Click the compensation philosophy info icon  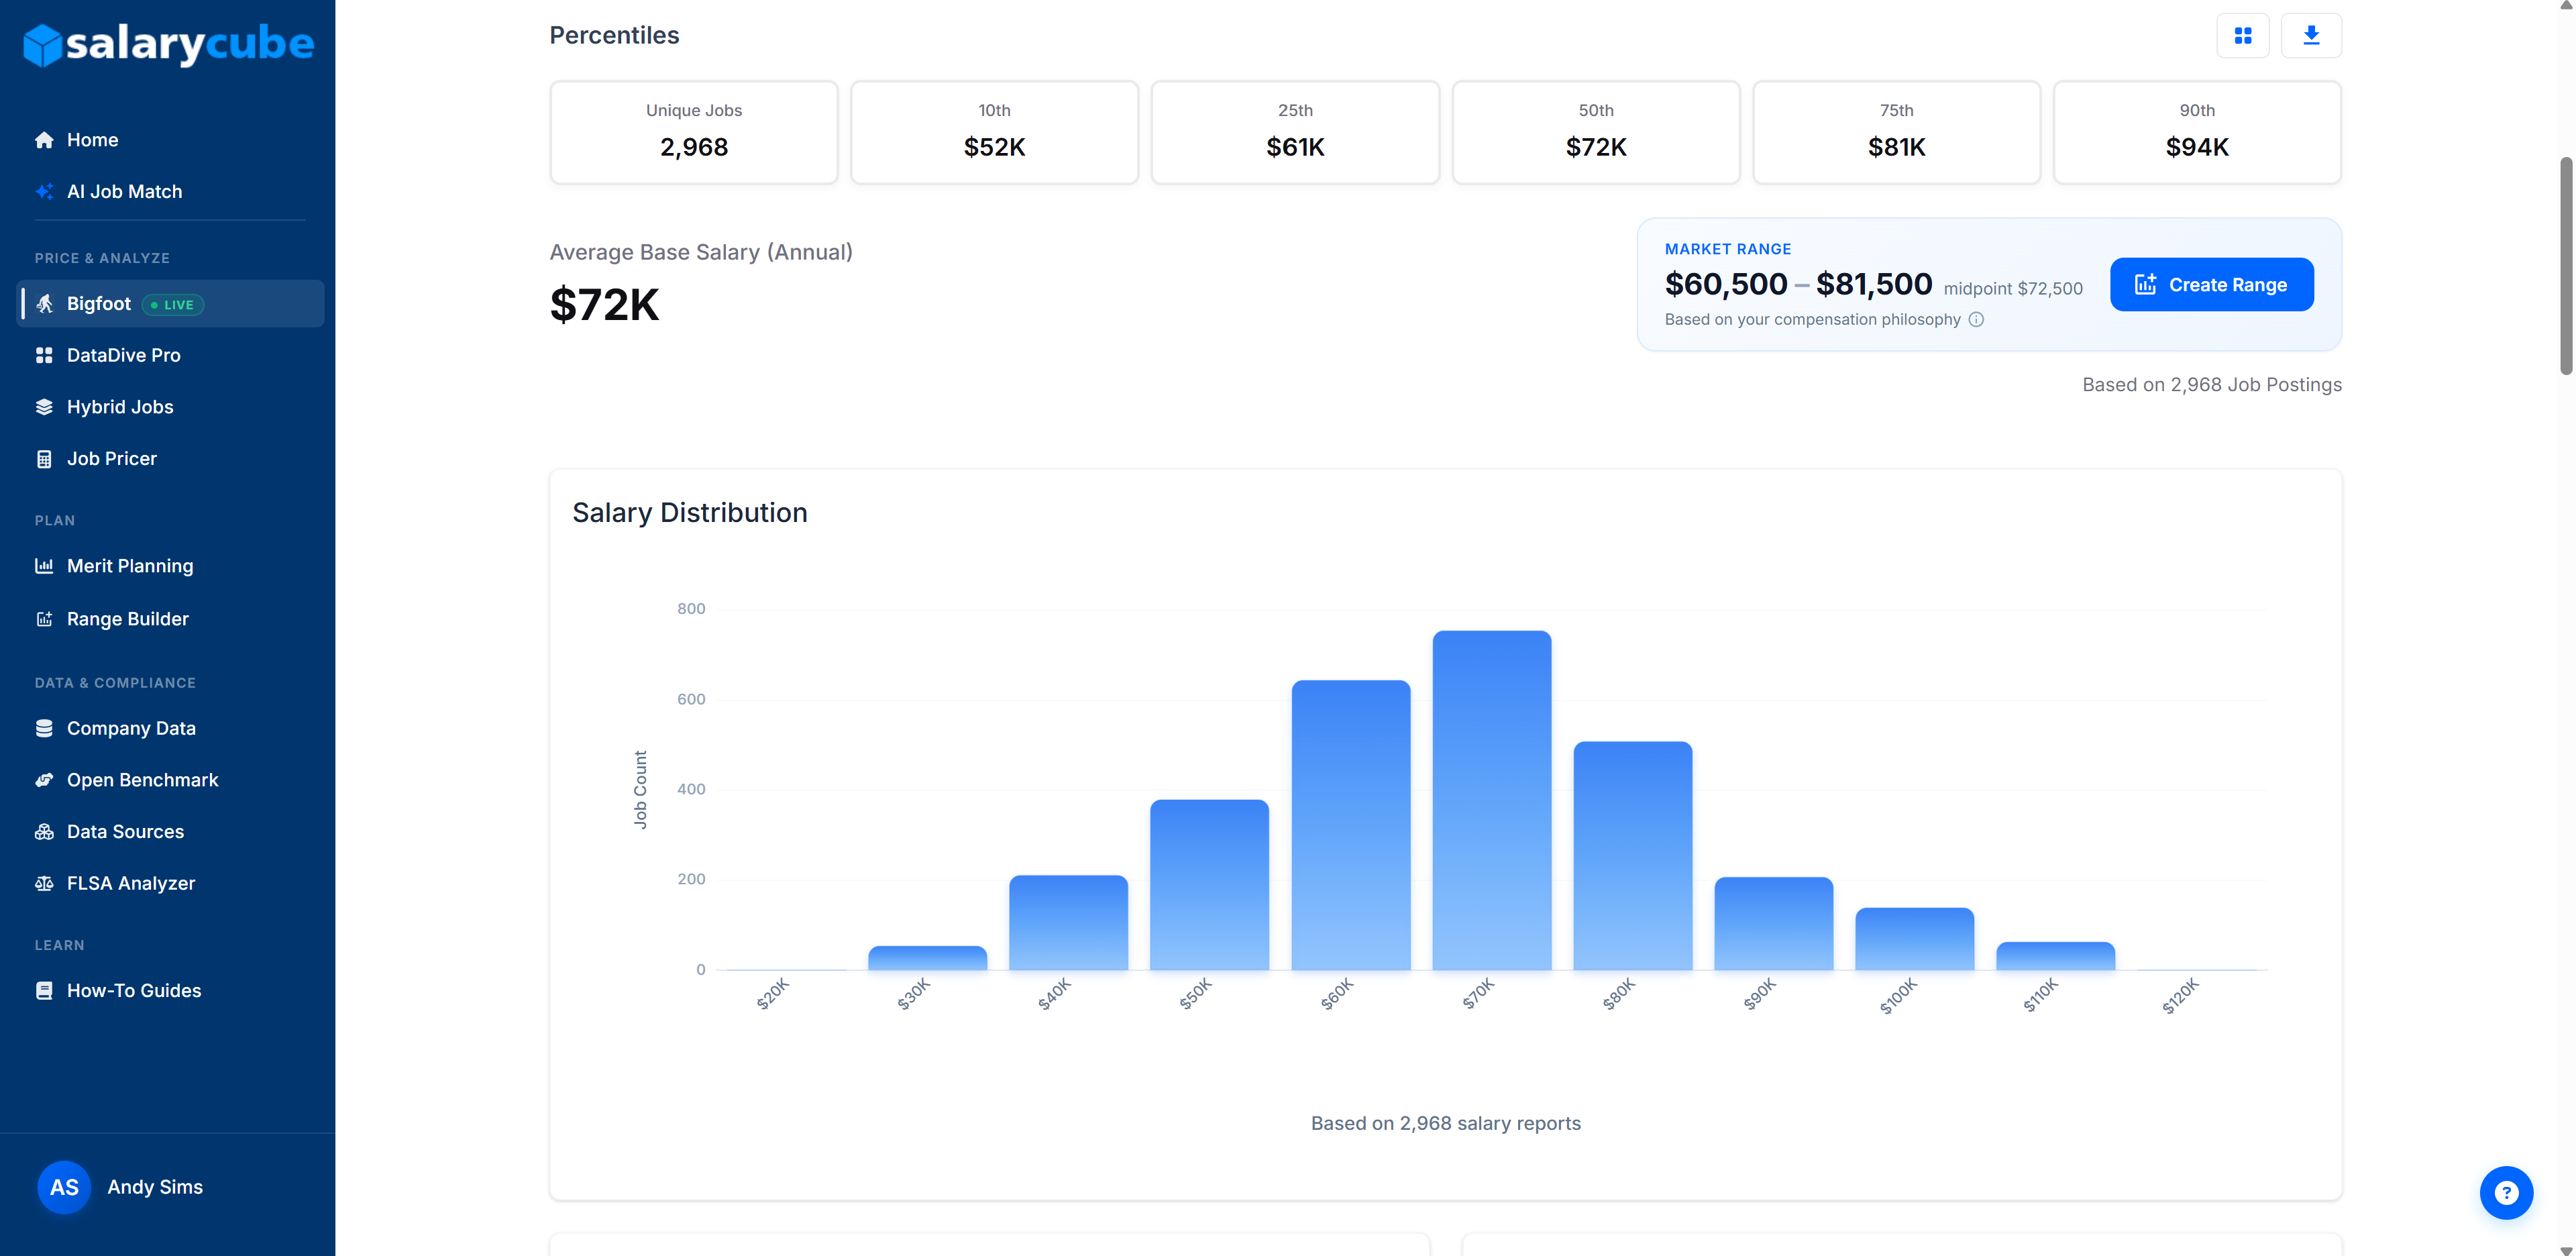pyautogui.click(x=1976, y=320)
